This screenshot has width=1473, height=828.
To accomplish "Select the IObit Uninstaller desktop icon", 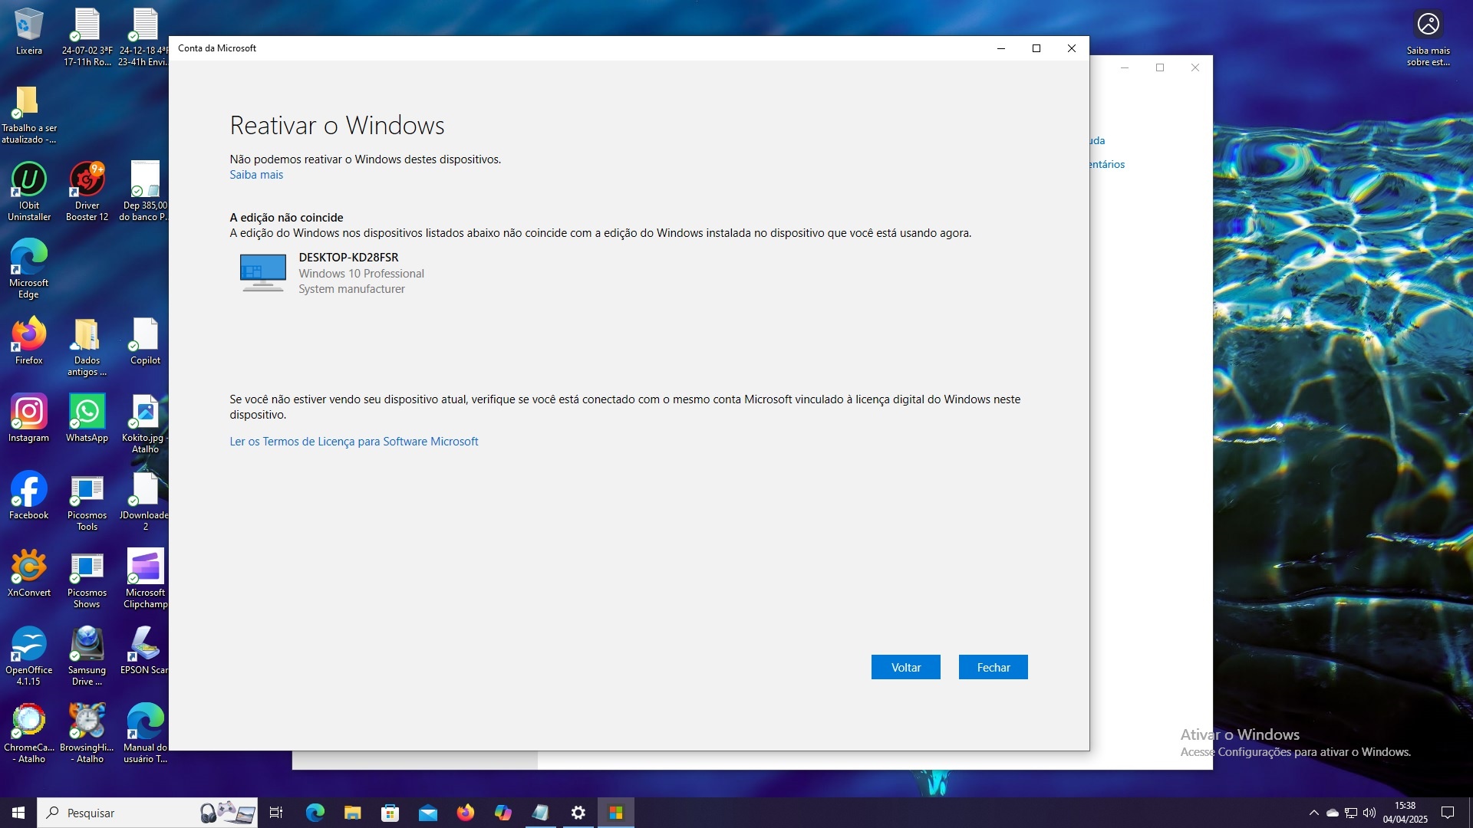I will pos(29,192).
